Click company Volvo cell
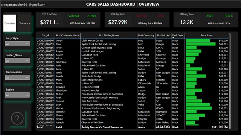Image resolution: width=241 pixels, height=135 pixels. coord(141,105)
